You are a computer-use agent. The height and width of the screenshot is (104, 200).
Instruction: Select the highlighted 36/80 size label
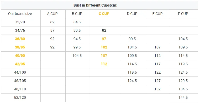pos(20,39)
